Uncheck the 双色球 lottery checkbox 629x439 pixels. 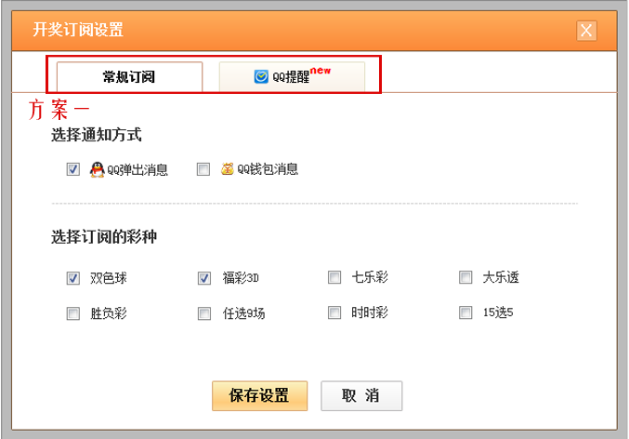pyautogui.click(x=72, y=278)
